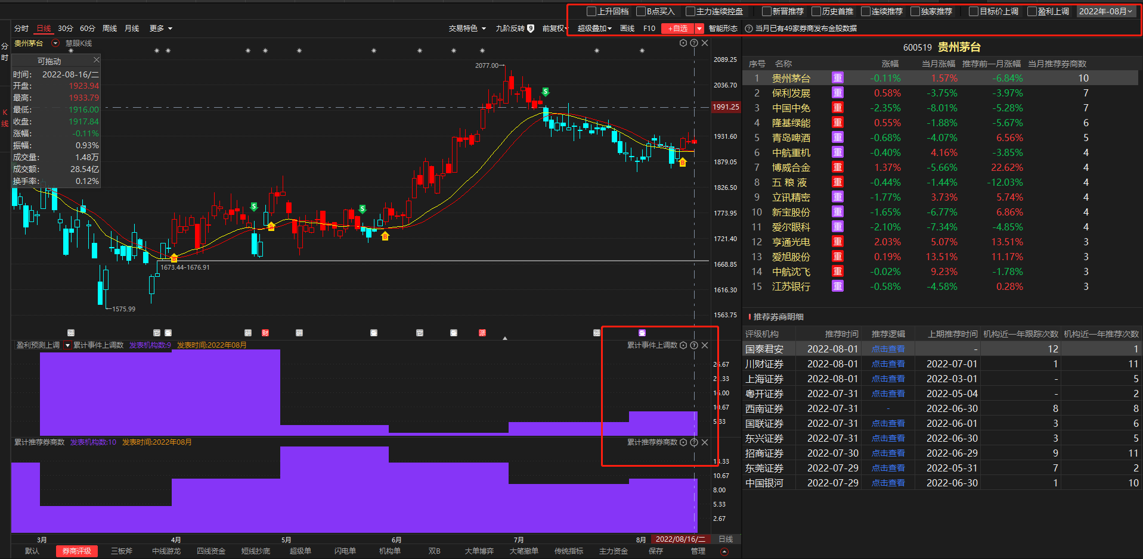Click the 管理 button in bottom bar
This screenshot has height=559, width=1143.
[698, 551]
